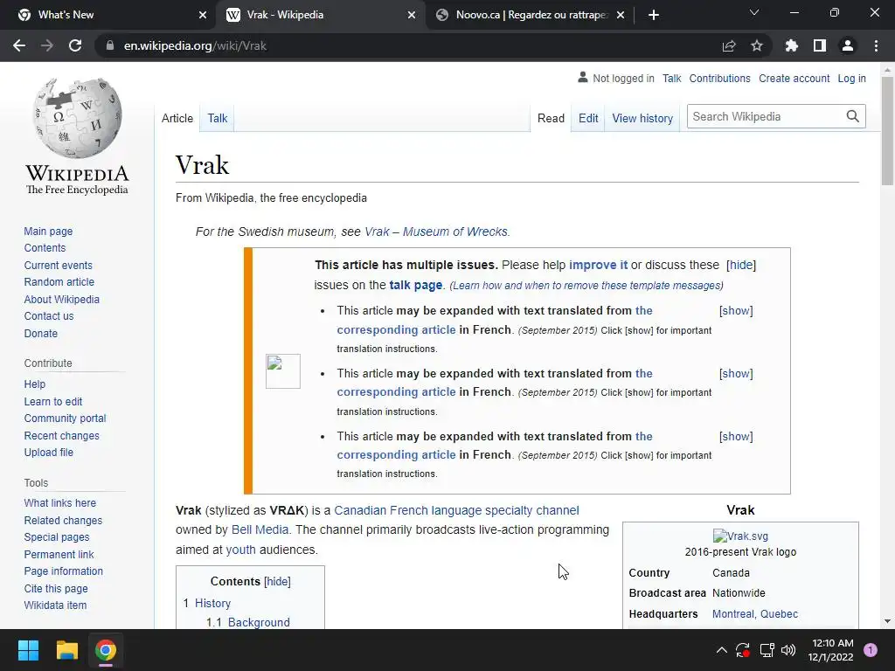895x671 pixels.
Task: Open the tab search chevron
Action: [754, 12]
